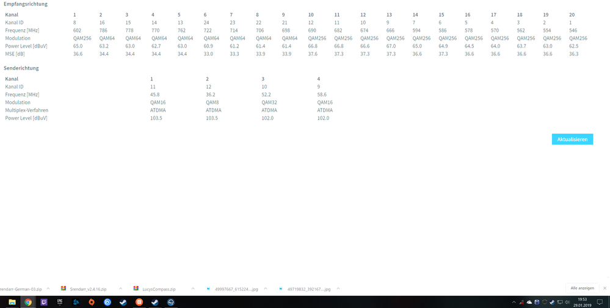Click the frequency value 546
This screenshot has height=308, width=610.
[x=573, y=30]
